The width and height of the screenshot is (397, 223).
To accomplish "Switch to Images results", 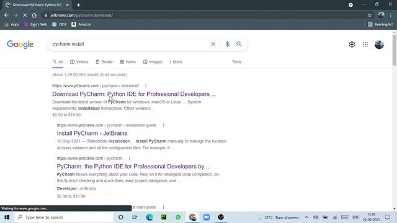I will [153, 62].
